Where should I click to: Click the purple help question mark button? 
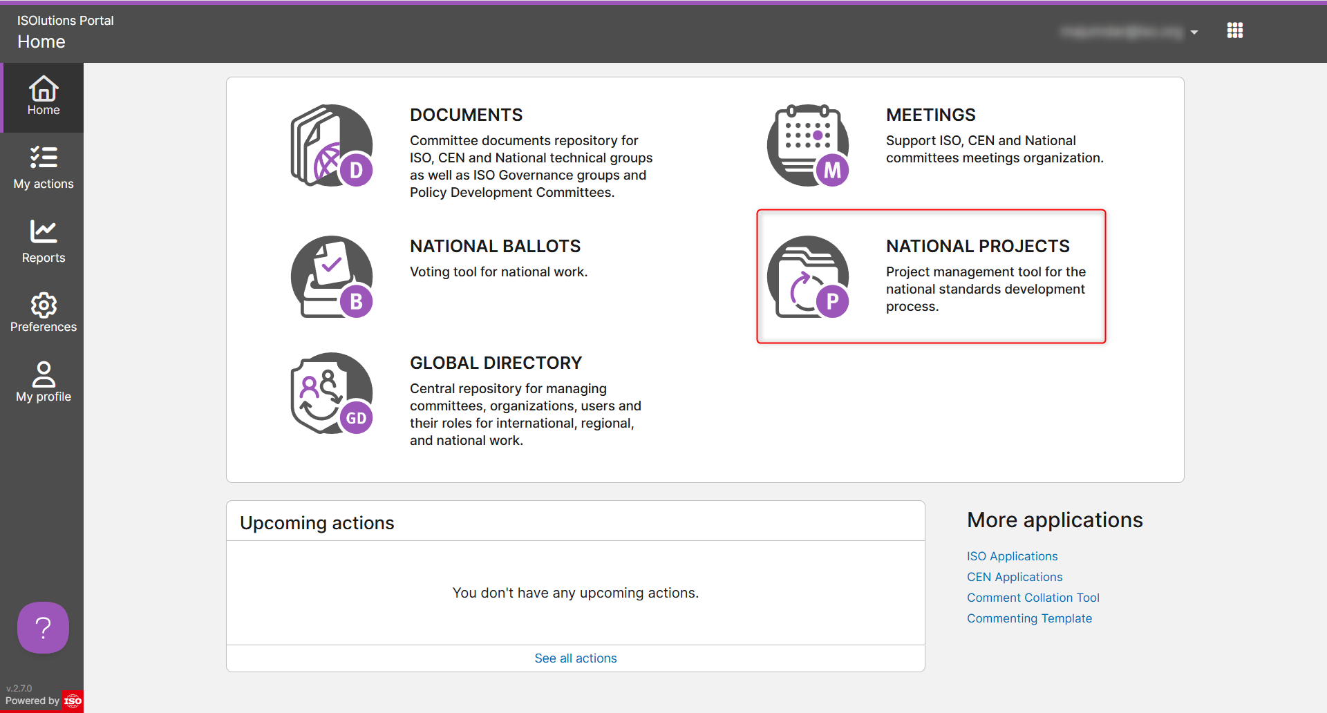(x=43, y=627)
